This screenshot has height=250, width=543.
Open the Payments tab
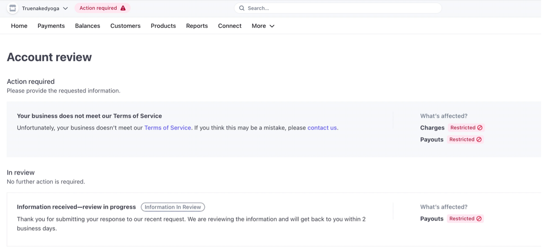(51, 26)
